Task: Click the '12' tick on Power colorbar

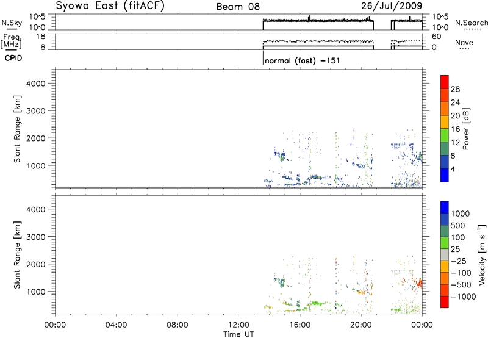Action: click(x=455, y=143)
